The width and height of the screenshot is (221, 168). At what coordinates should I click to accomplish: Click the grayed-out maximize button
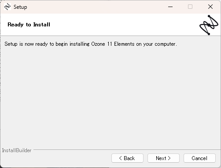pos(190,7)
